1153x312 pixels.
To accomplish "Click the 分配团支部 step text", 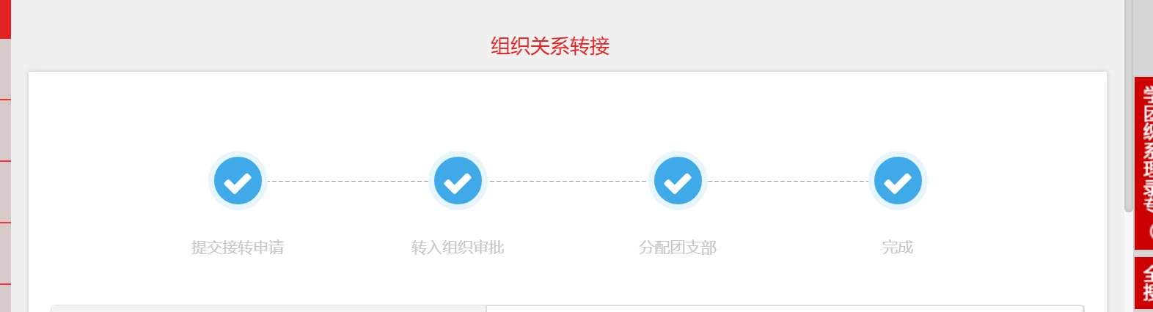I will (678, 248).
